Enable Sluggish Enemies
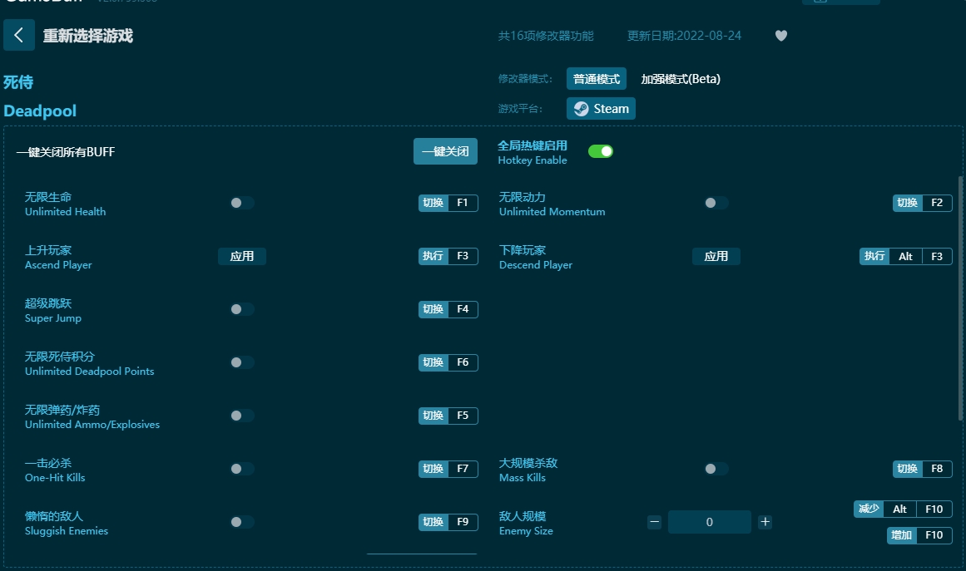 coord(240,521)
